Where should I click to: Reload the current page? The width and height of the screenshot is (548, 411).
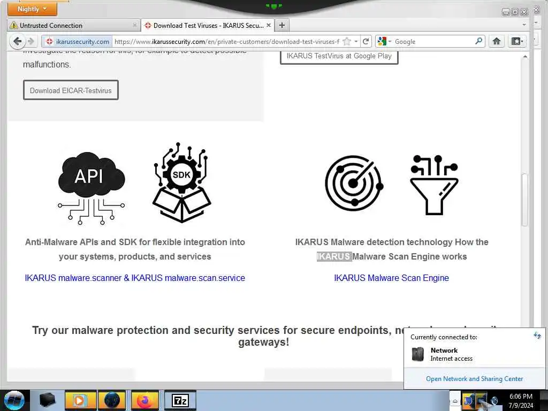pyautogui.click(x=366, y=41)
